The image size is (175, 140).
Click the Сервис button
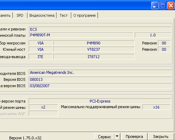[104, 137]
